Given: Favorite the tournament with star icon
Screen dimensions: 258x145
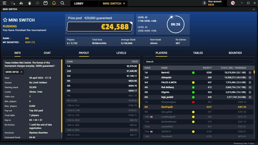Looking at the screenshot, I should coord(5,20).
